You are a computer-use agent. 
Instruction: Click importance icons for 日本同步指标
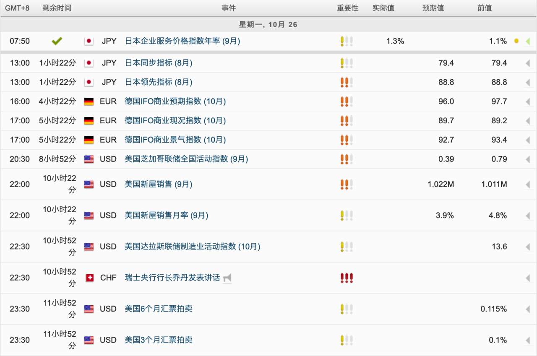pyautogui.click(x=347, y=63)
